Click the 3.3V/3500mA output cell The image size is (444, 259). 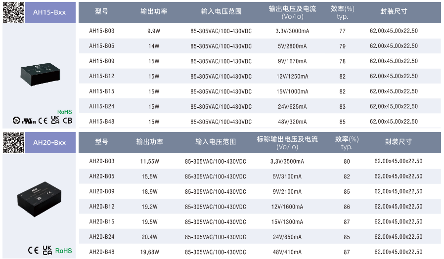(x=287, y=162)
